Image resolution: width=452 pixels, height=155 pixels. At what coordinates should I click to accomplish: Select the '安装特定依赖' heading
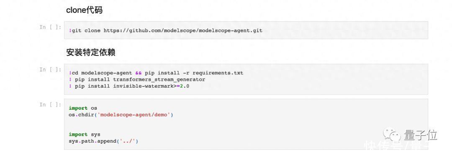(x=91, y=52)
